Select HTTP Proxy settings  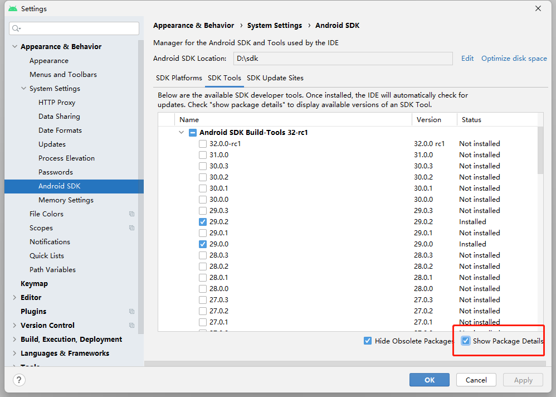click(x=57, y=103)
